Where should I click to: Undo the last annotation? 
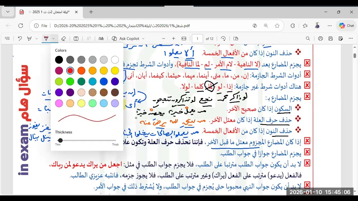pyautogui.click(x=20, y=39)
